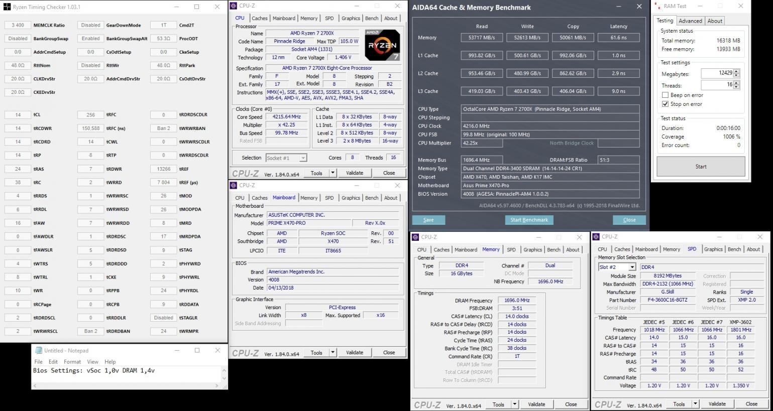
Task: Click the CPU-Z icon in the SPD tab window's title bar
Action: [x=596, y=236]
